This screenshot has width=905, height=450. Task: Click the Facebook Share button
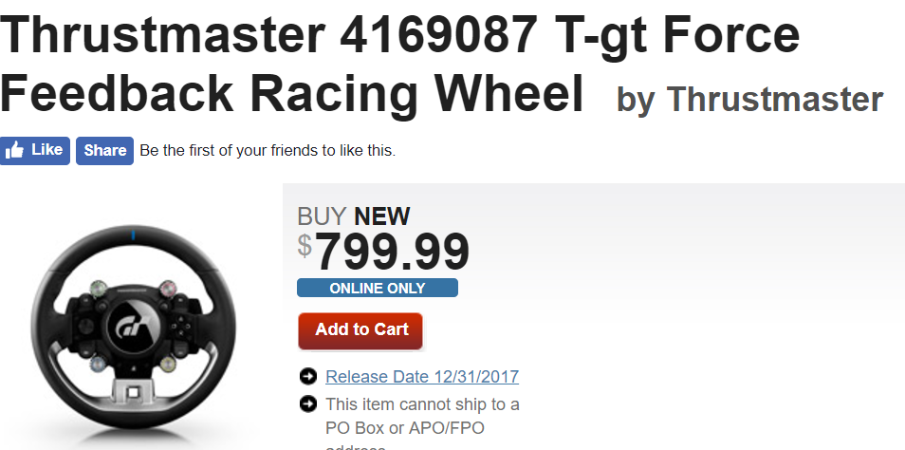click(x=104, y=151)
